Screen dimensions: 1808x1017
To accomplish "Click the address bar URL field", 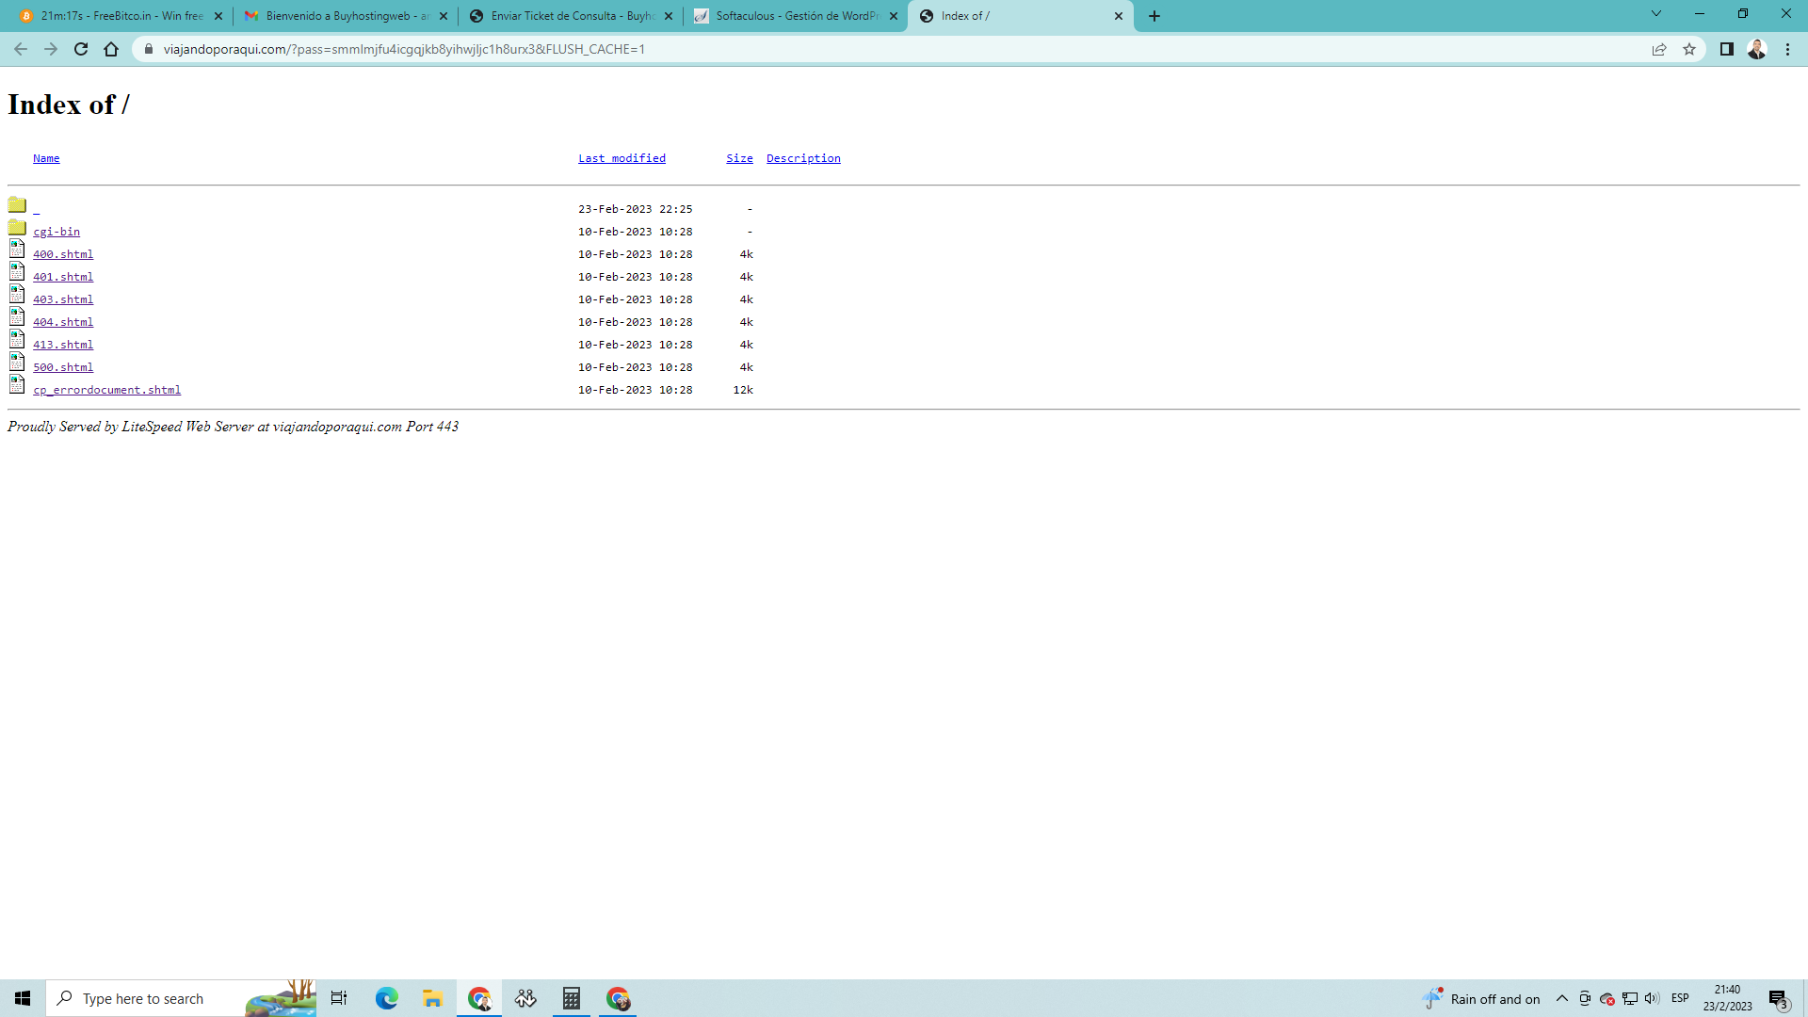I will tap(847, 49).
